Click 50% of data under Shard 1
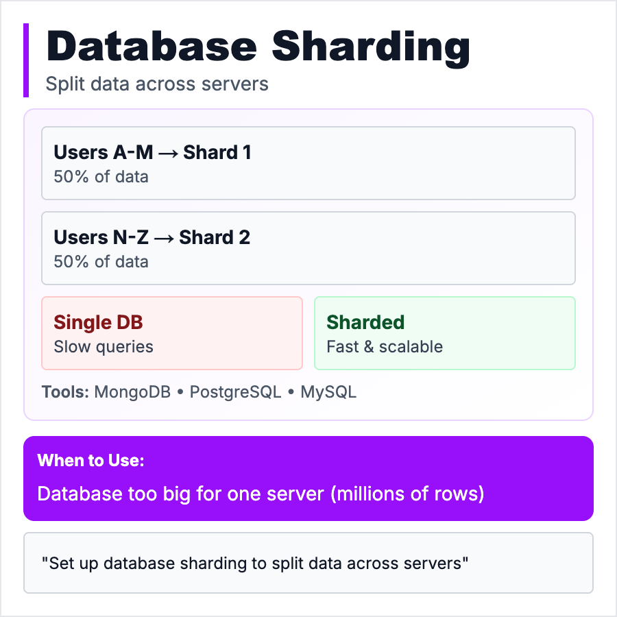Image resolution: width=617 pixels, height=617 pixels. (x=101, y=176)
